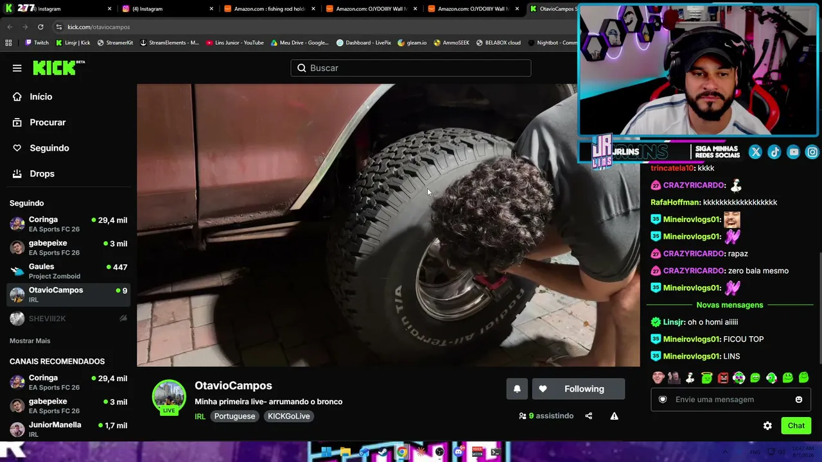Click the Kick logo

[x=58, y=67]
